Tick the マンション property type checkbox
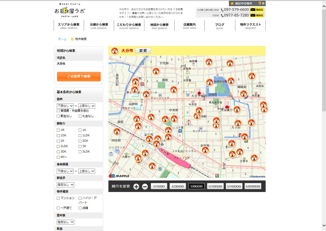 58,198
